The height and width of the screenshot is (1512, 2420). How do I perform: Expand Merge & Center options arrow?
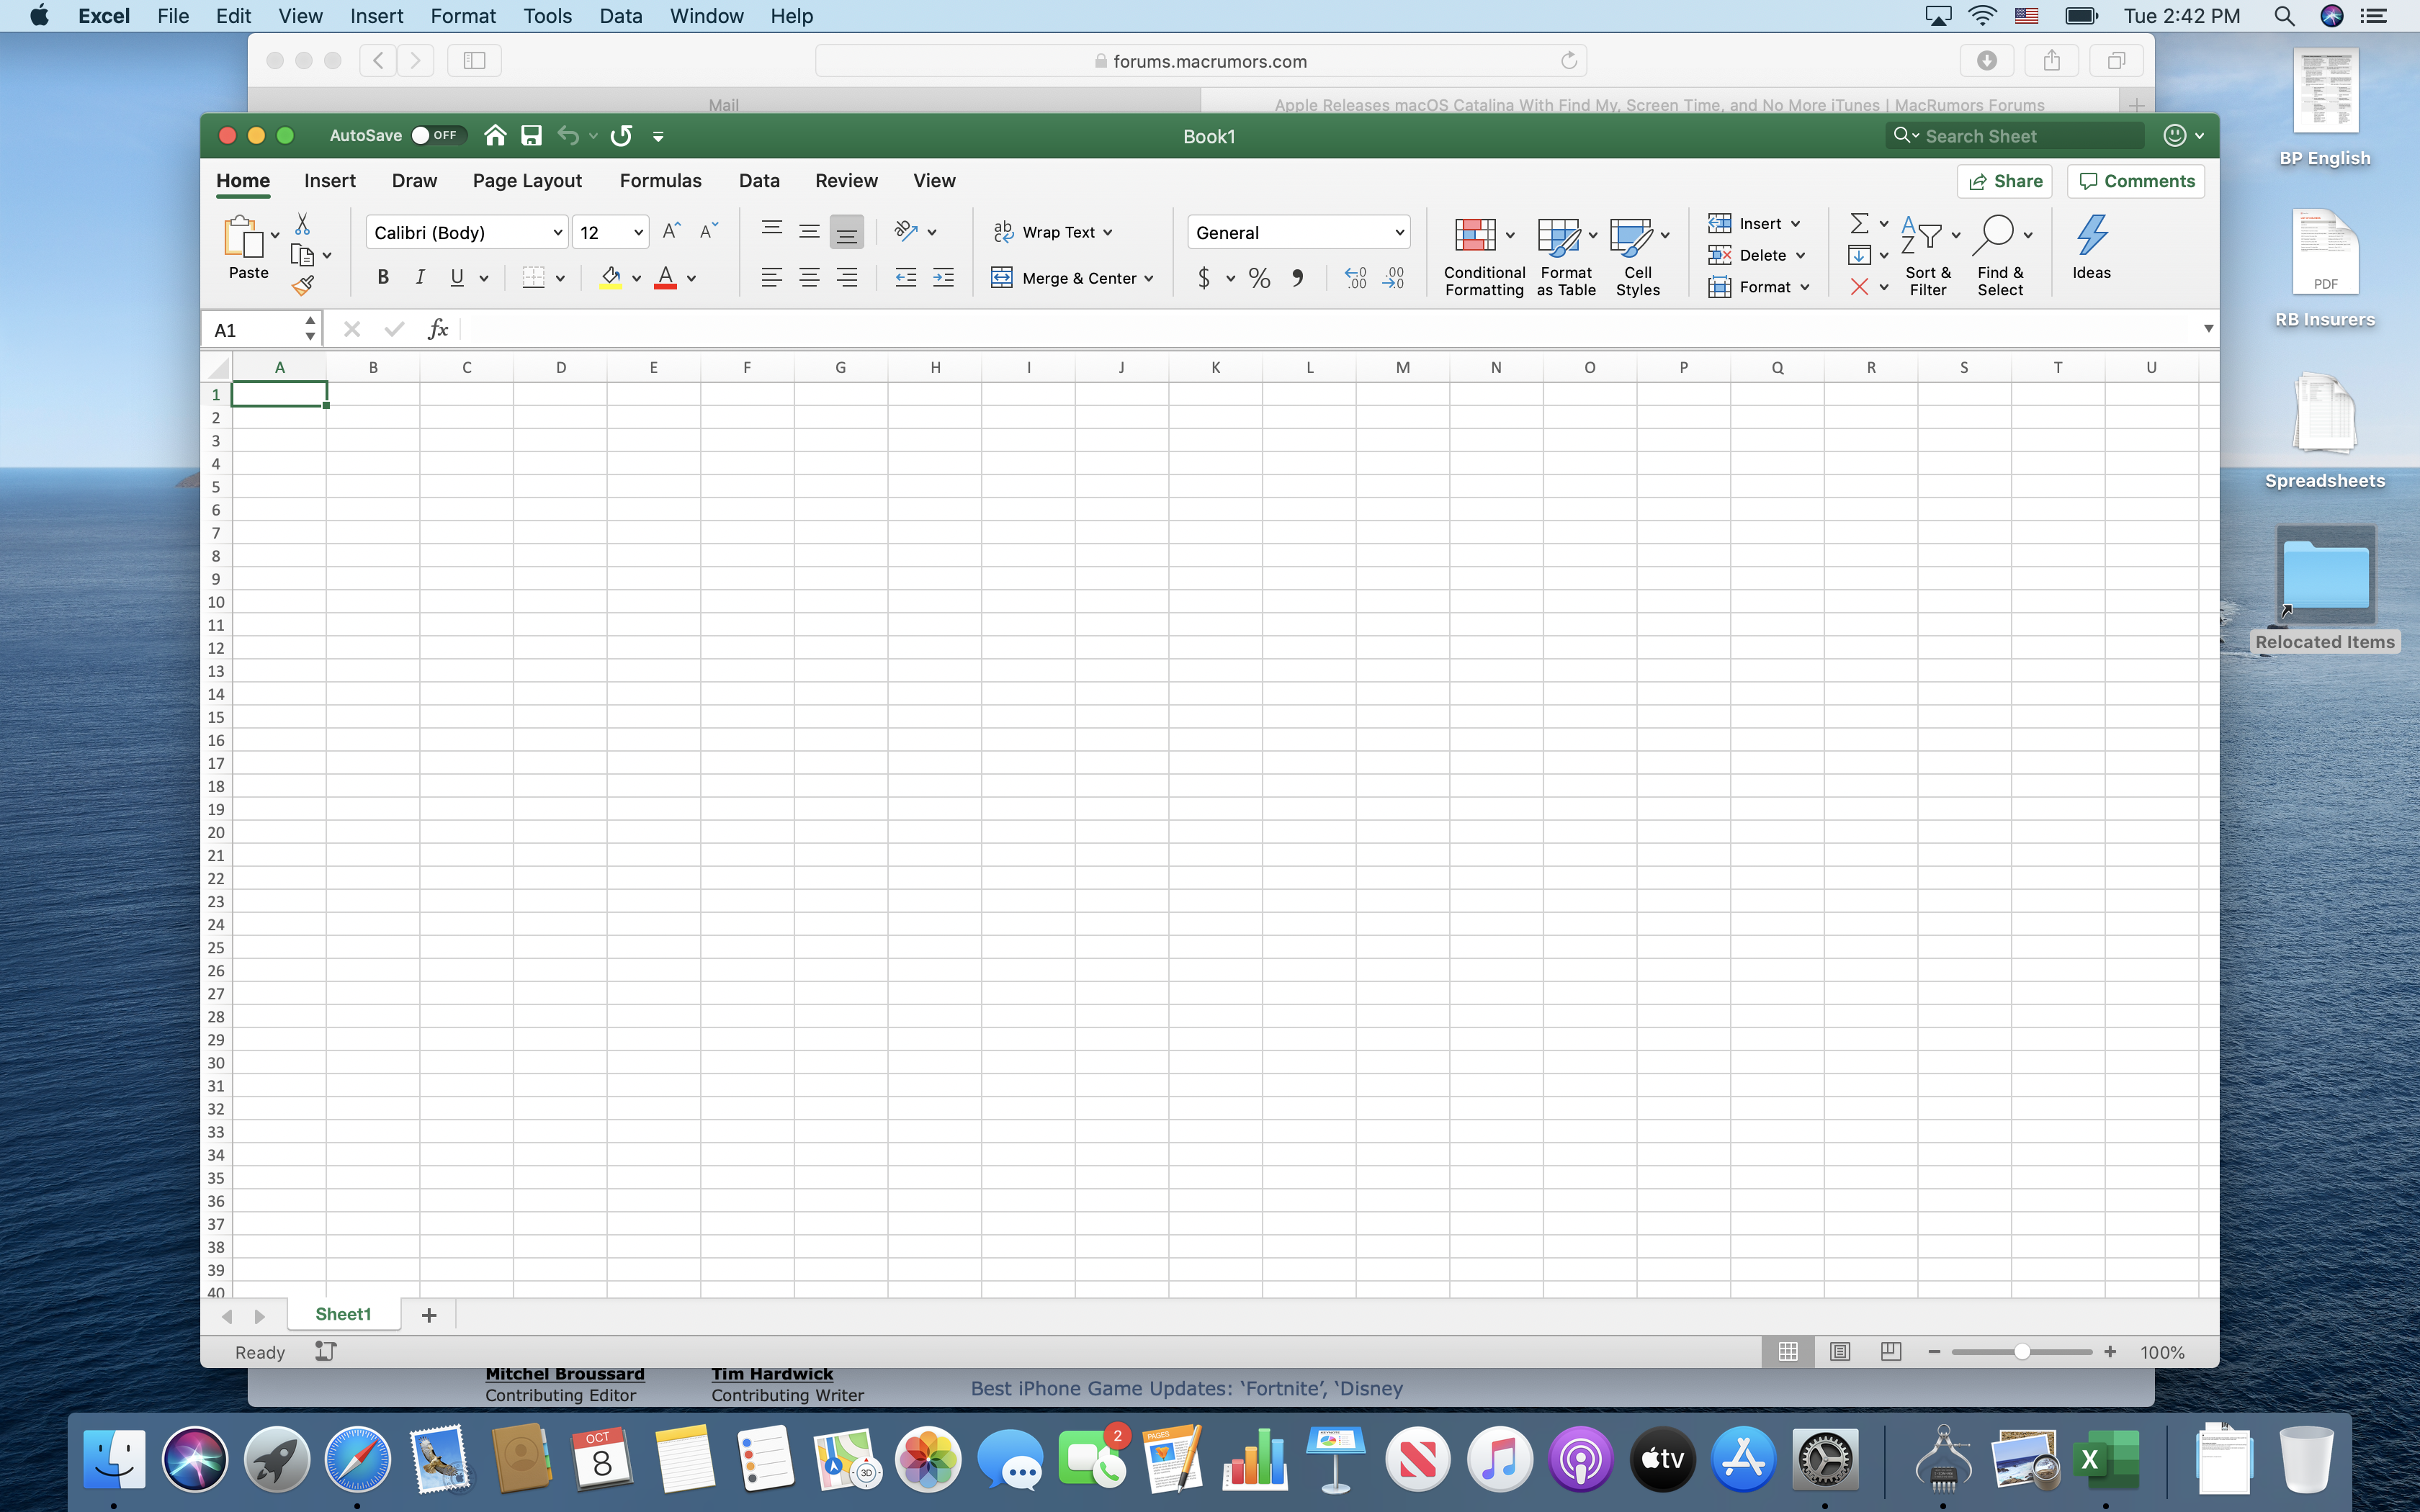point(1149,279)
